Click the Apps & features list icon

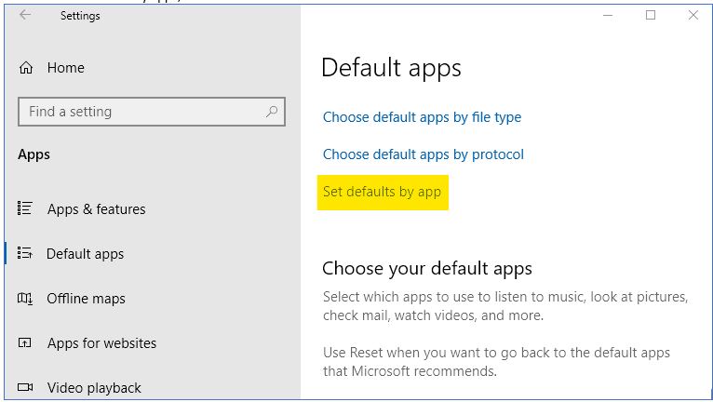point(26,209)
